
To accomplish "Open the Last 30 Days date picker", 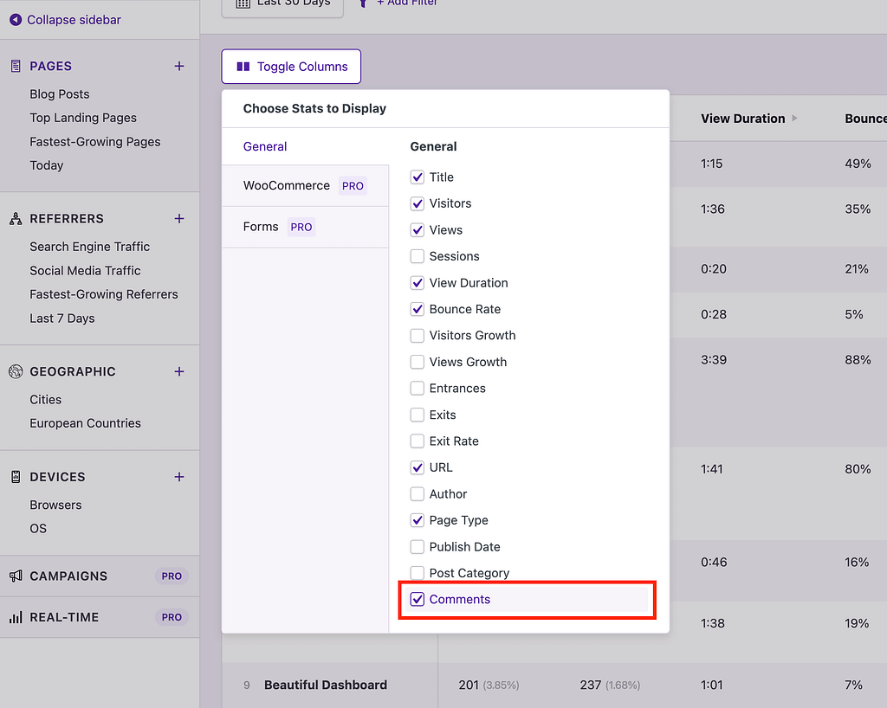I will pos(282,3).
